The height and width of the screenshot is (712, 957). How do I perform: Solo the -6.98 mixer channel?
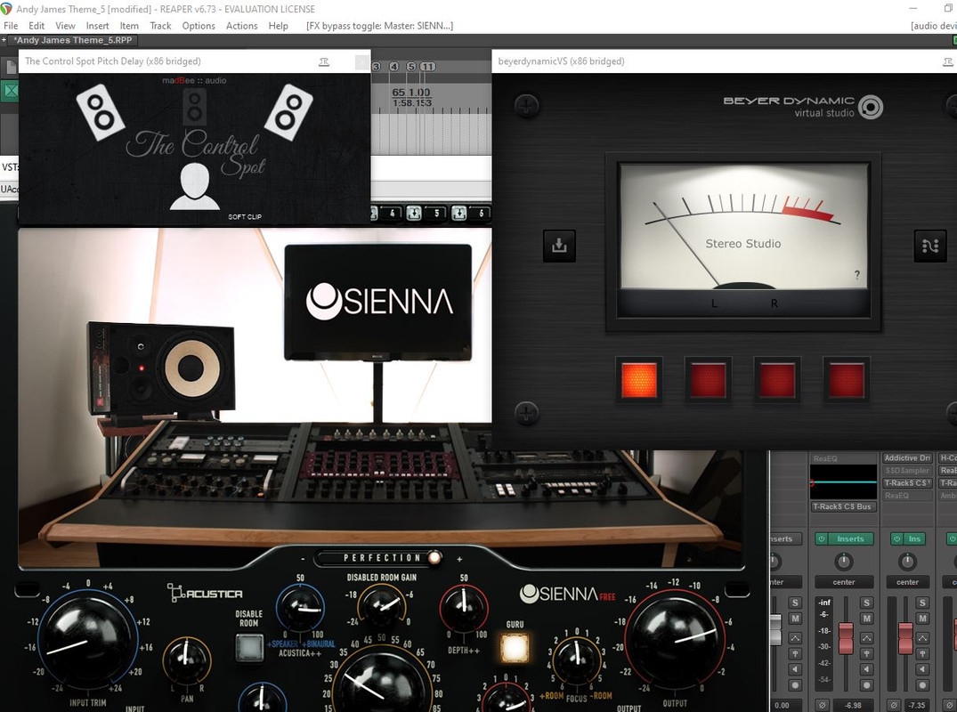pos(867,603)
